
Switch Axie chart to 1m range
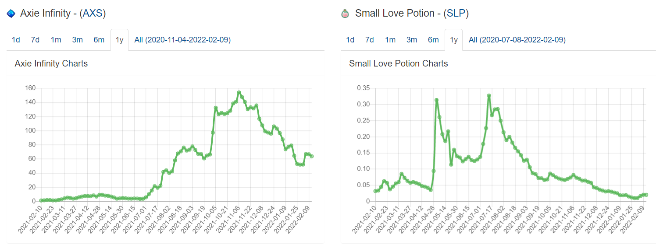pos(56,40)
